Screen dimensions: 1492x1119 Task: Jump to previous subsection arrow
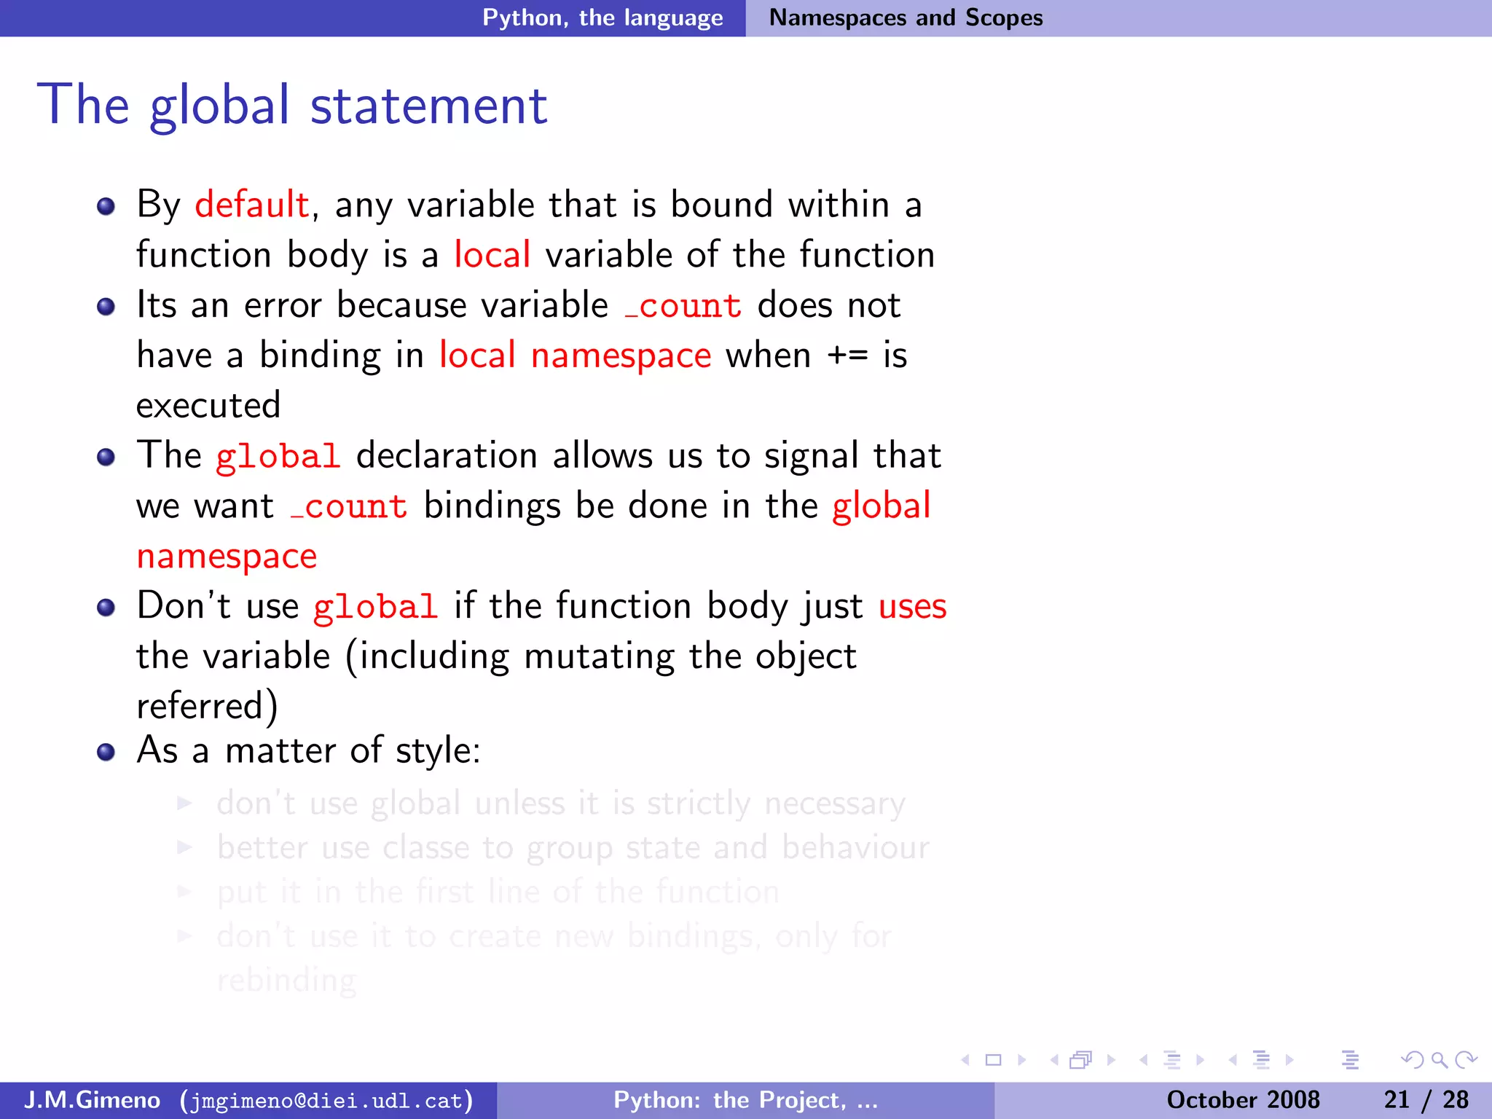(1144, 1060)
